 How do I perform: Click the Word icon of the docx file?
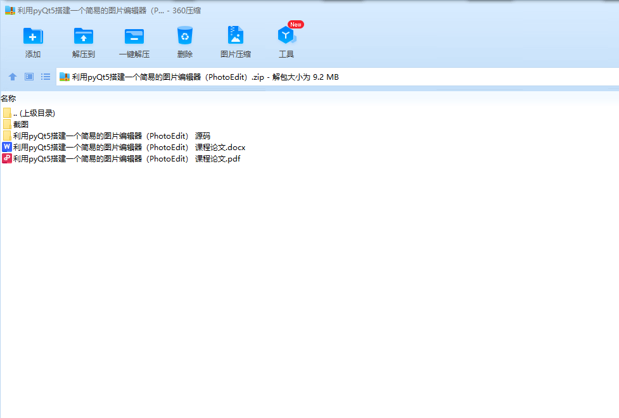7,147
